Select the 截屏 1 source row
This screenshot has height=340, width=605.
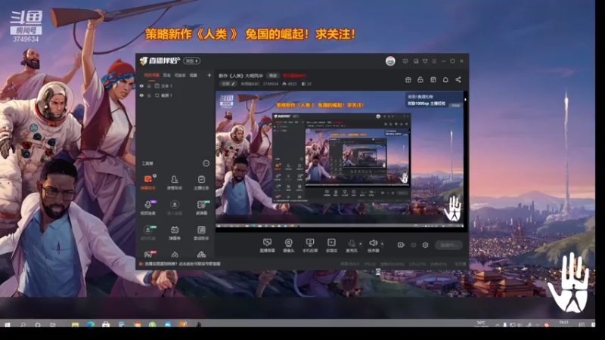point(175,95)
